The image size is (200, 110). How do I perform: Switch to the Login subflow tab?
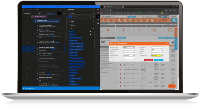(39, 13)
